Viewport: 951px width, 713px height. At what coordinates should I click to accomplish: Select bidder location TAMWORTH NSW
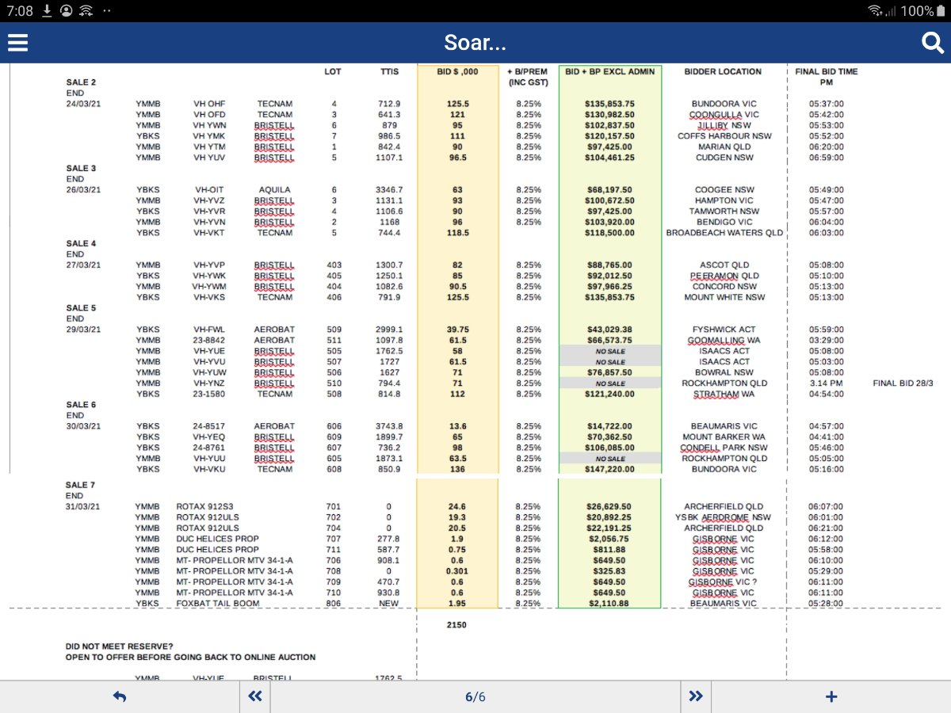pyautogui.click(x=724, y=212)
